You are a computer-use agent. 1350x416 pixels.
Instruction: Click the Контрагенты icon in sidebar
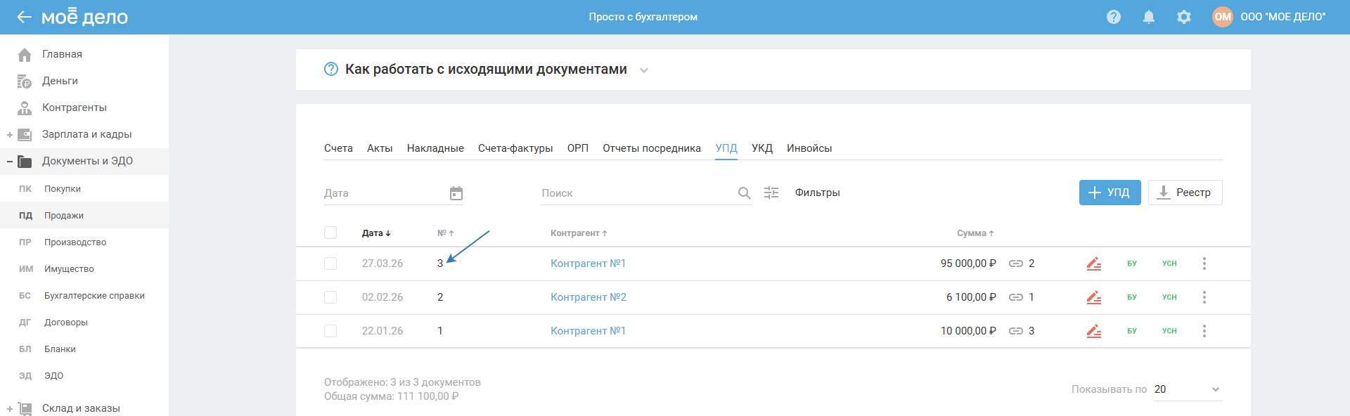[x=25, y=108]
